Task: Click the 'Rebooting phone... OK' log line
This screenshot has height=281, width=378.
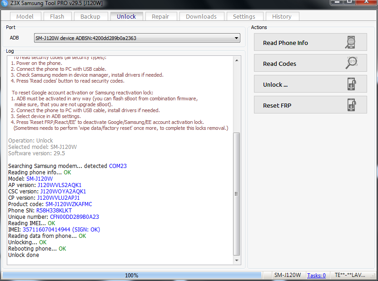Action: pyautogui.click(x=37, y=248)
